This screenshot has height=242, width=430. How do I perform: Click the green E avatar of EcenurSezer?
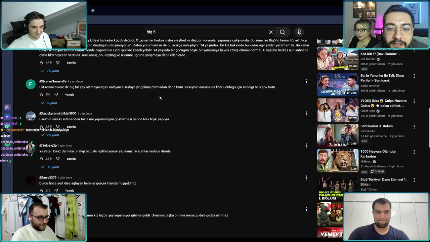tap(31, 84)
